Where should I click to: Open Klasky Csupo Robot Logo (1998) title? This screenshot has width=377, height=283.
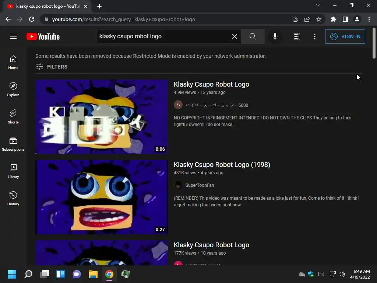pos(222,165)
